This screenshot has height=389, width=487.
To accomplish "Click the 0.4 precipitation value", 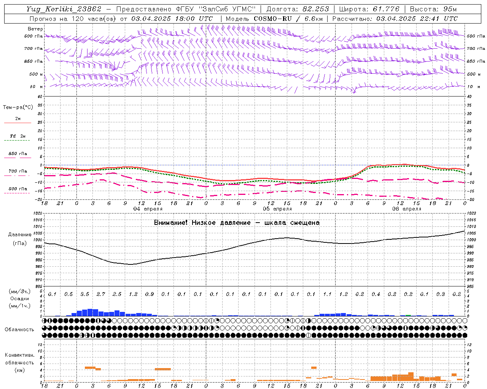I will pyautogui.click(x=376, y=294).
